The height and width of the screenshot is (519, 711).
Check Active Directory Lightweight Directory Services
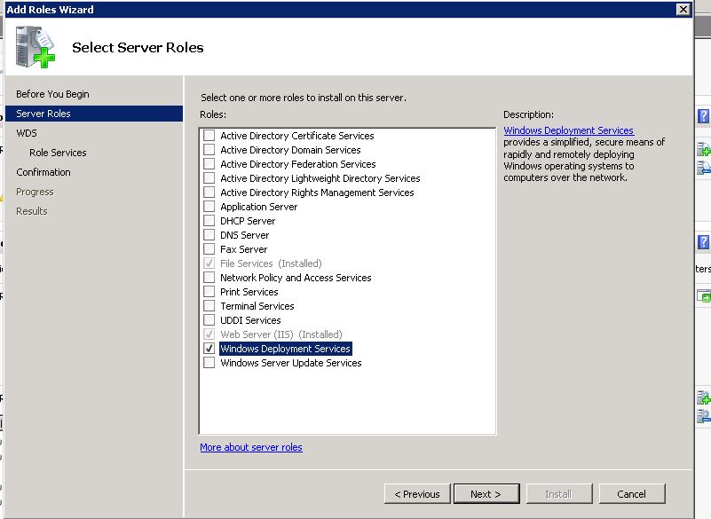pyautogui.click(x=209, y=178)
